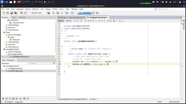Click the History view button
186x104 pixels.
coord(69,21)
